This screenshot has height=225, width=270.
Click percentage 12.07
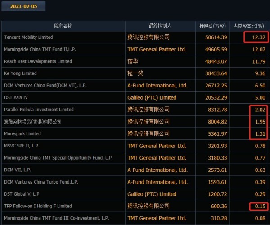click(259, 49)
